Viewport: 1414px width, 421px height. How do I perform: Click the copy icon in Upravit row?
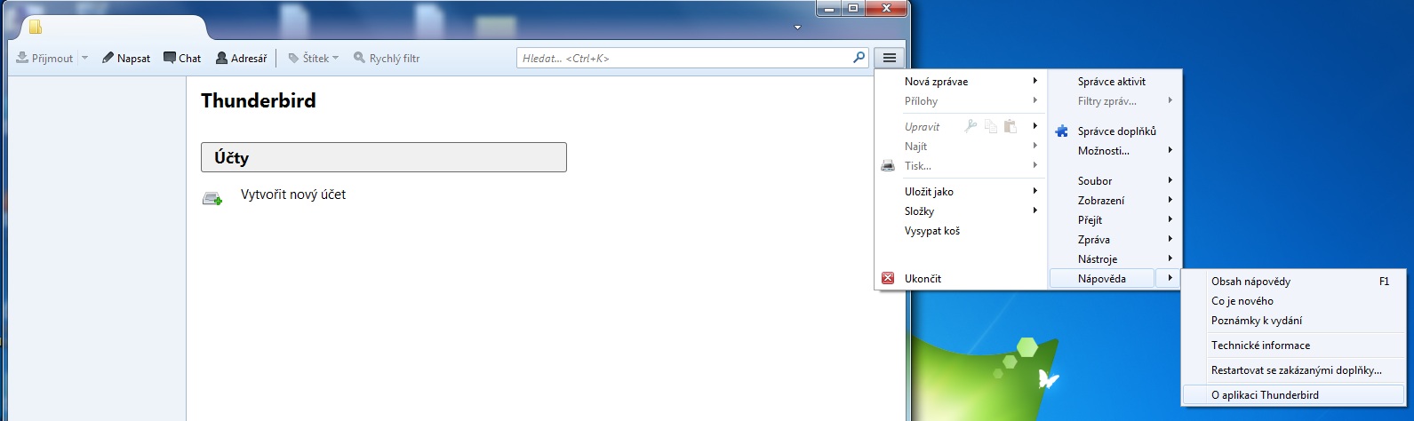click(x=990, y=126)
